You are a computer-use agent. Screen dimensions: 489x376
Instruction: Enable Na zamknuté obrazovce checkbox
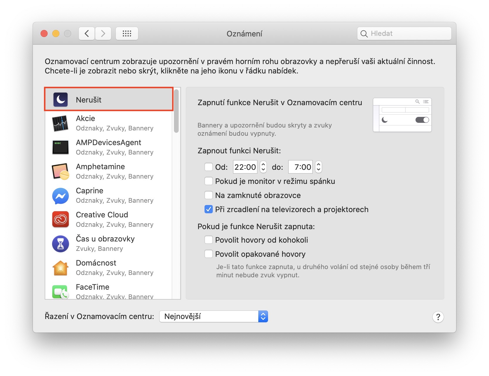point(209,195)
